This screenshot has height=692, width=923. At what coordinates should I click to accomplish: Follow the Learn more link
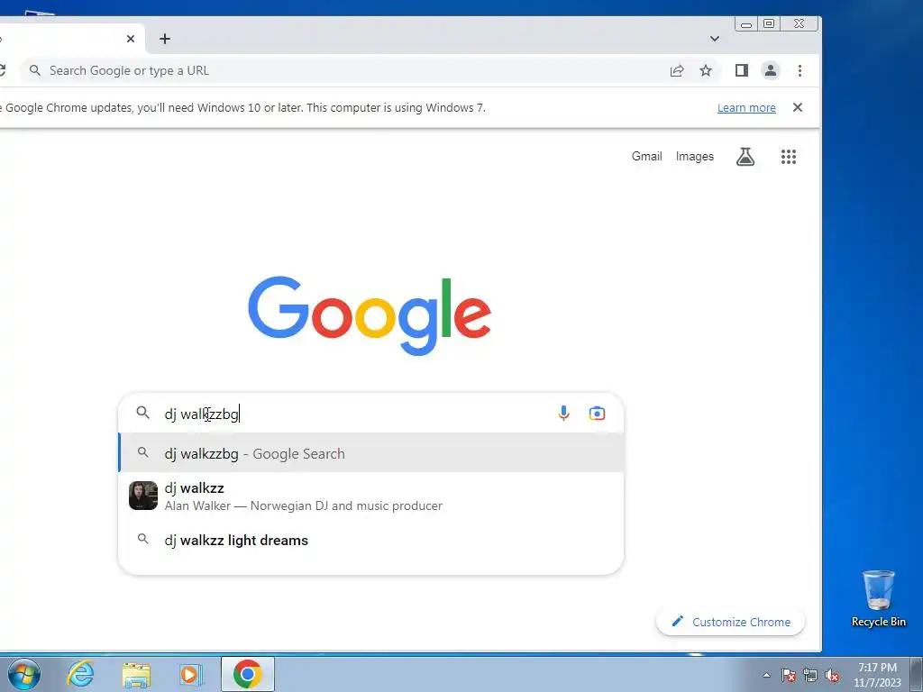tap(746, 108)
